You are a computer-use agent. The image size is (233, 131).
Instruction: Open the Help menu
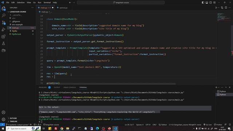(55, 3)
